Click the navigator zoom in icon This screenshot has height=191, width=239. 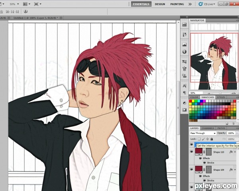[233, 93]
